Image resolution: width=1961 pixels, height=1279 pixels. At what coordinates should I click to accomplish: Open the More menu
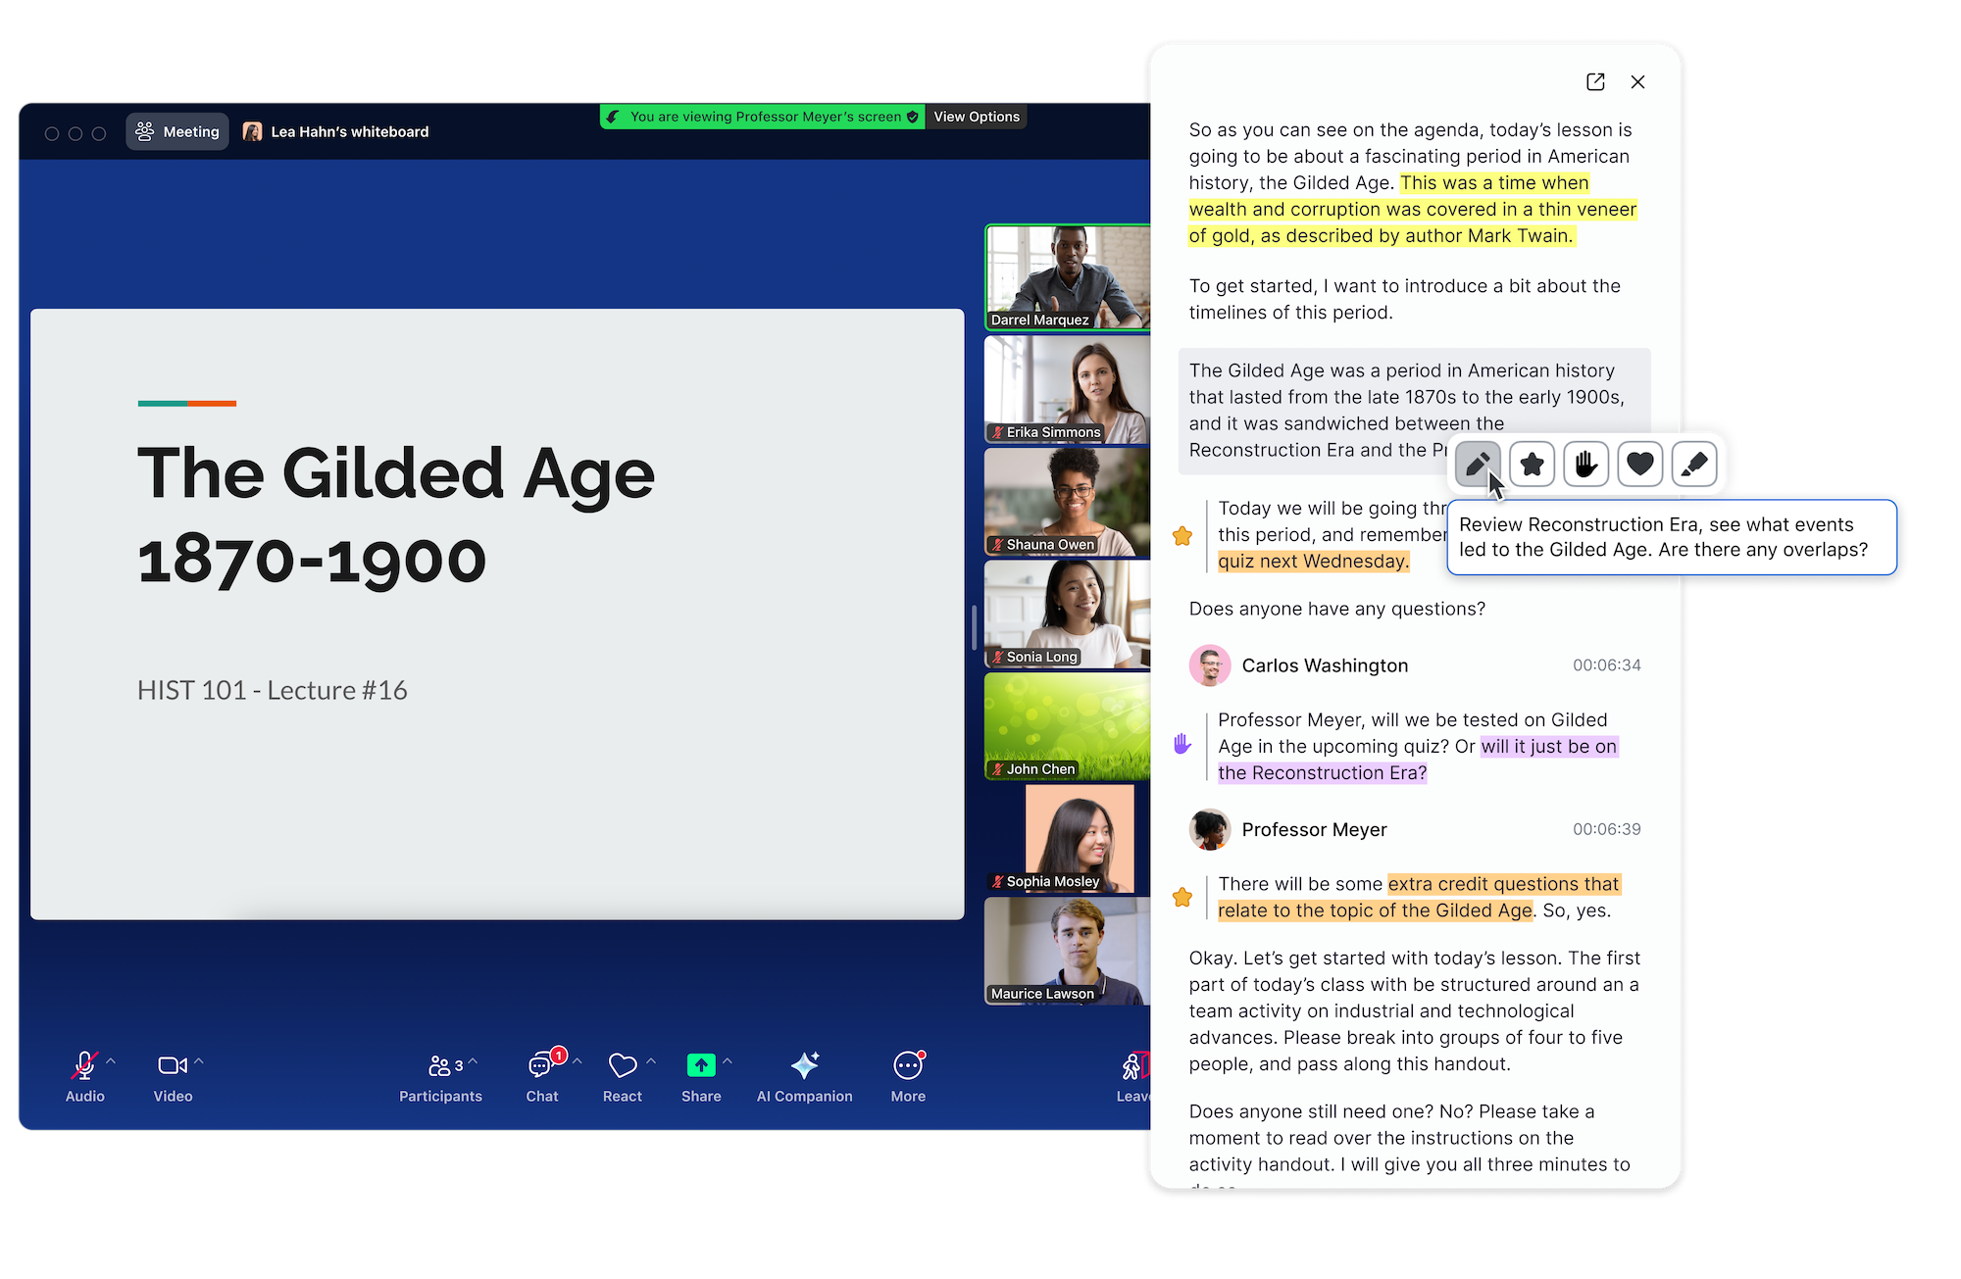[x=908, y=1076]
